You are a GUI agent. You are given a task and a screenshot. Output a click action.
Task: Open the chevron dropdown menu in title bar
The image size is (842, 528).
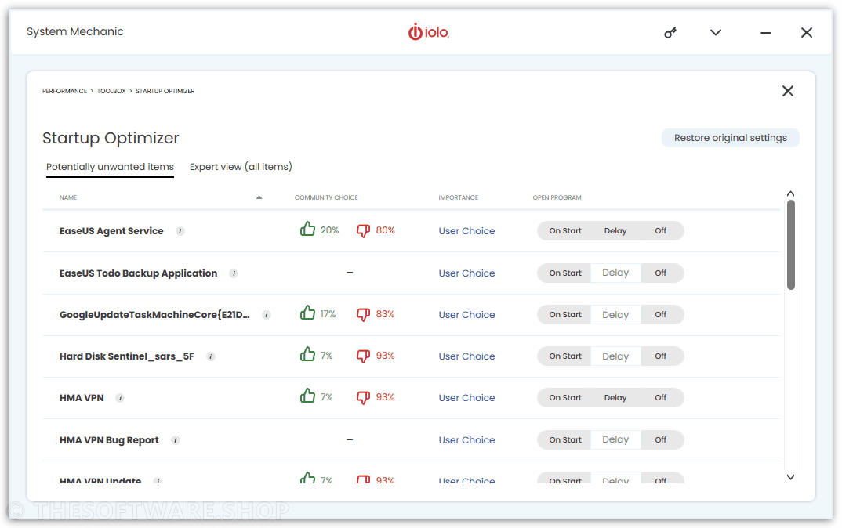coord(716,33)
